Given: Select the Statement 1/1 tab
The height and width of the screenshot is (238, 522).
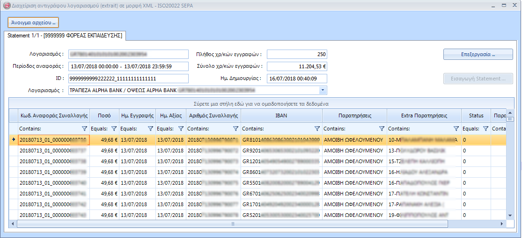Looking at the screenshot, I should 65,36.
